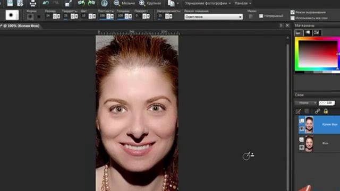Open the Режим смешения blend mode dropdown
This screenshot has width=340, height=191.
pos(214,16)
